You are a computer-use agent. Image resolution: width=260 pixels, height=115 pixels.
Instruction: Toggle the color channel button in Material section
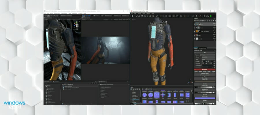pyautogui.click(x=196, y=72)
